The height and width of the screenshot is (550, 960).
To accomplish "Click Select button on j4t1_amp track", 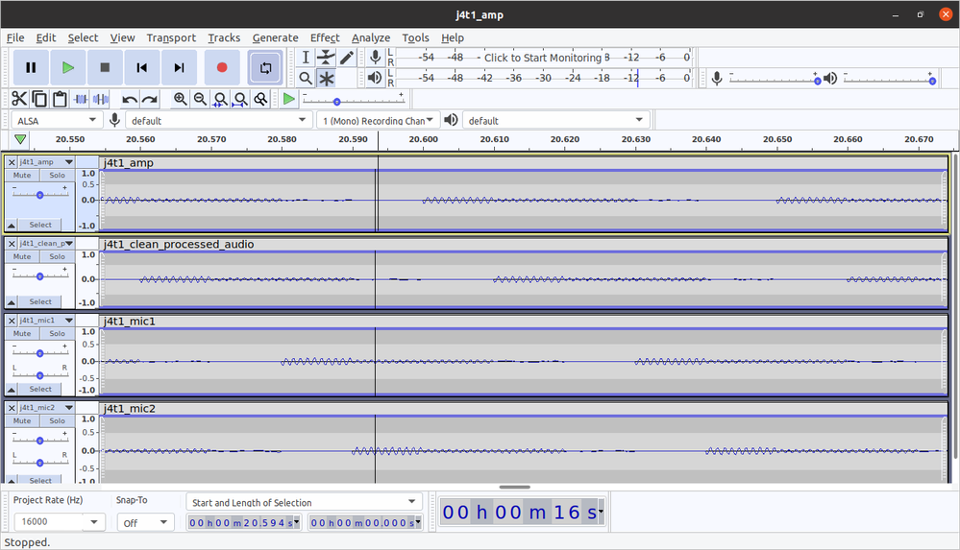I will click(x=40, y=226).
